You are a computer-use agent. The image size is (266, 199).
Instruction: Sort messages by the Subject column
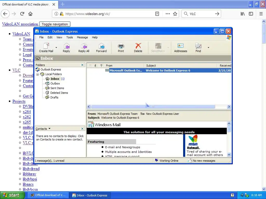(x=180, y=66)
